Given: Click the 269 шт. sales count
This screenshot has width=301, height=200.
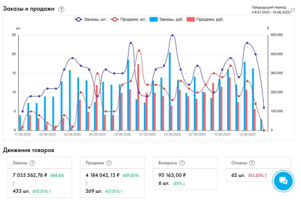Looking at the screenshot, I should (94, 191).
